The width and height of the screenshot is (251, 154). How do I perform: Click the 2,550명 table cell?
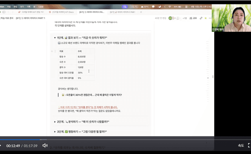(85, 62)
